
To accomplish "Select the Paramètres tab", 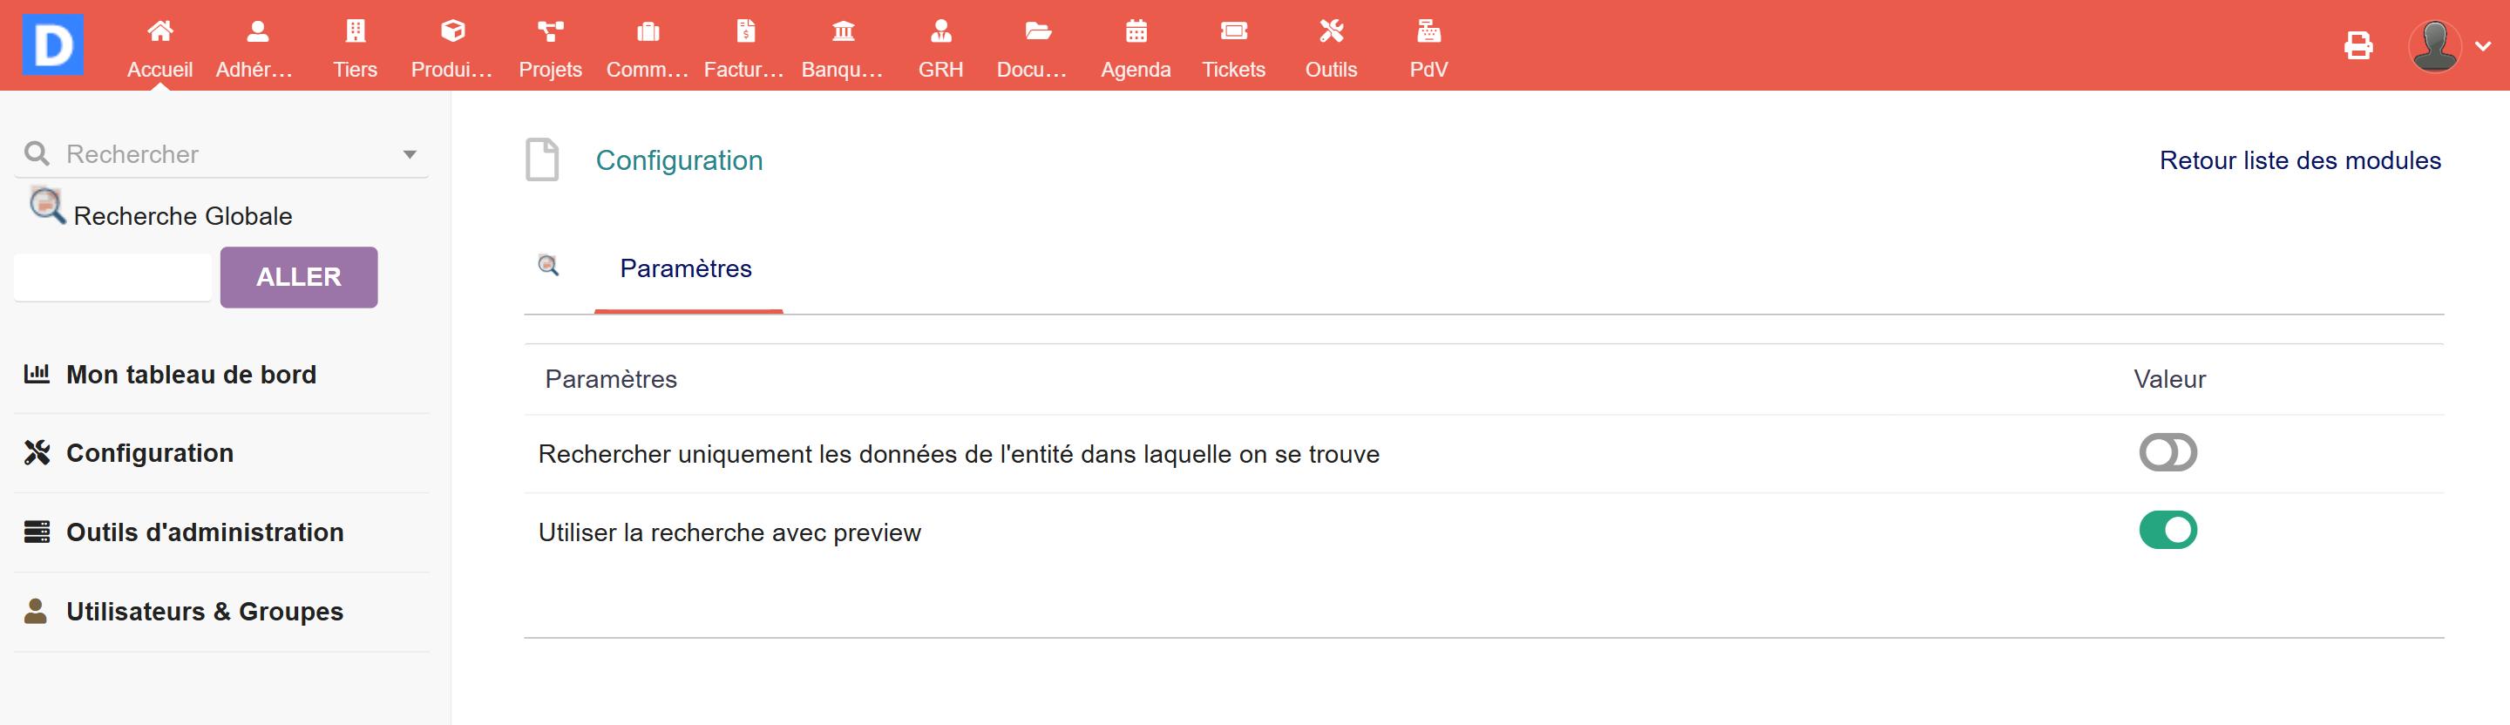I will click(685, 269).
